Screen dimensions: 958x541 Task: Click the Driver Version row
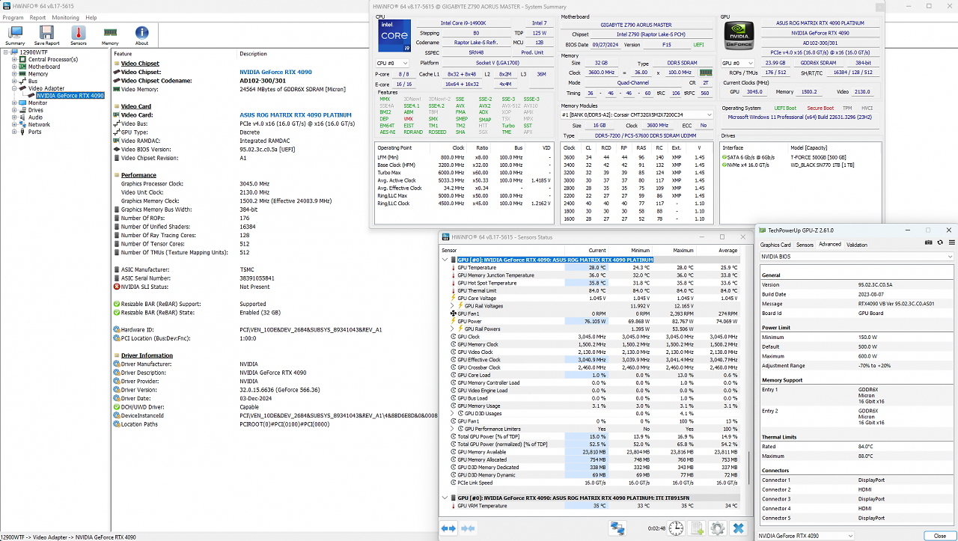(x=275, y=389)
